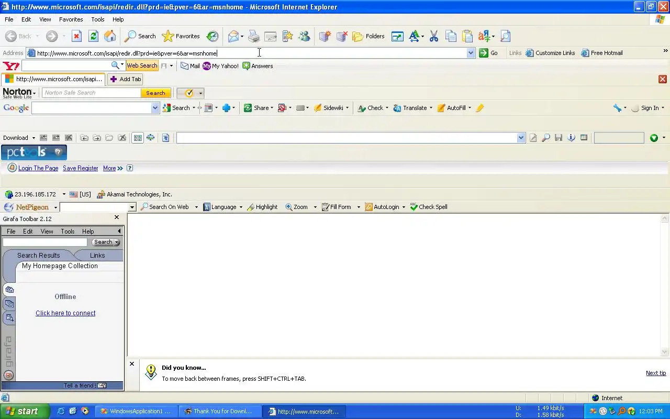The image size is (670, 419).
Task: Click the green icon at Download toolbar end
Action: [654, 138]
